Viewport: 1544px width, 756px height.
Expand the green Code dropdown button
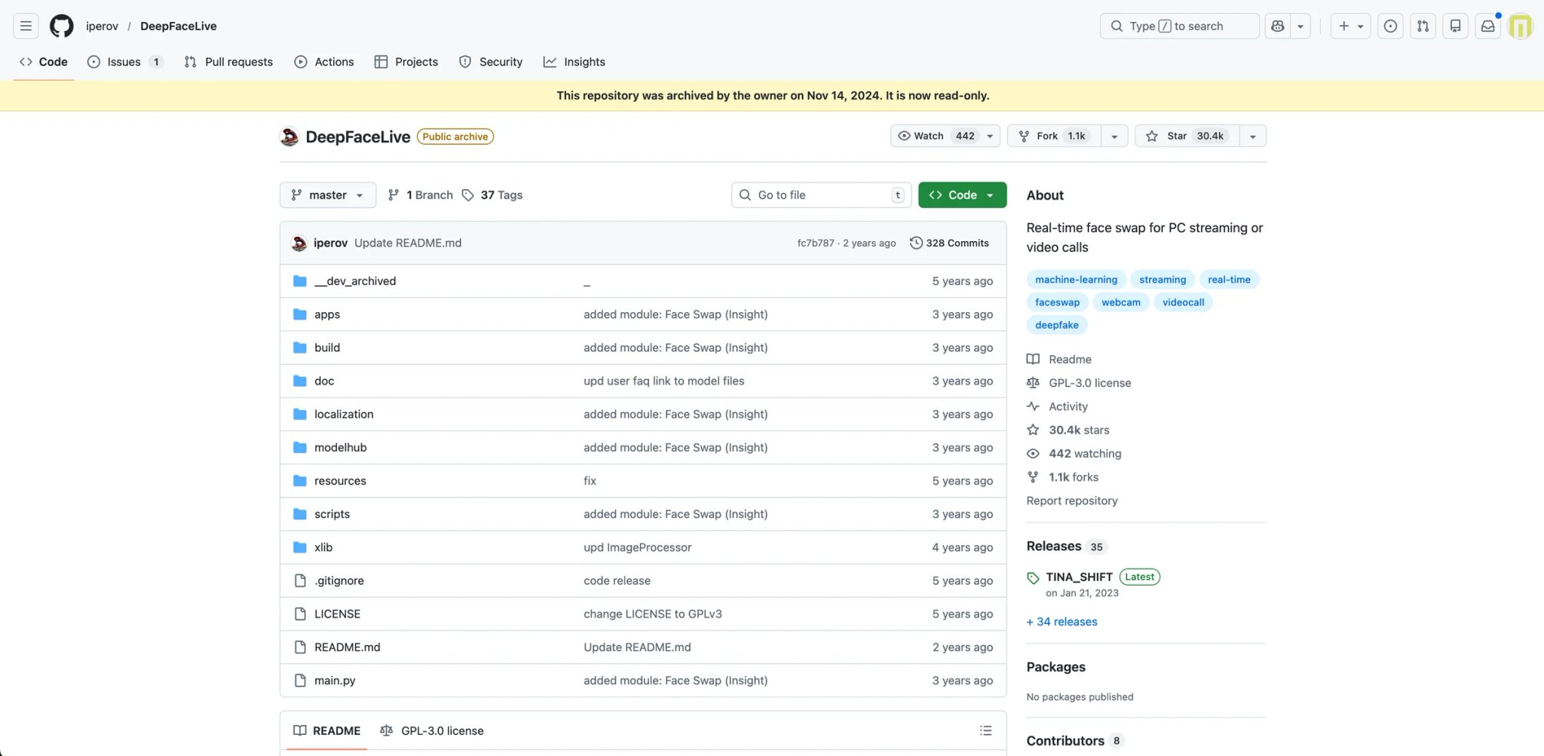click(x=962, y=194)
